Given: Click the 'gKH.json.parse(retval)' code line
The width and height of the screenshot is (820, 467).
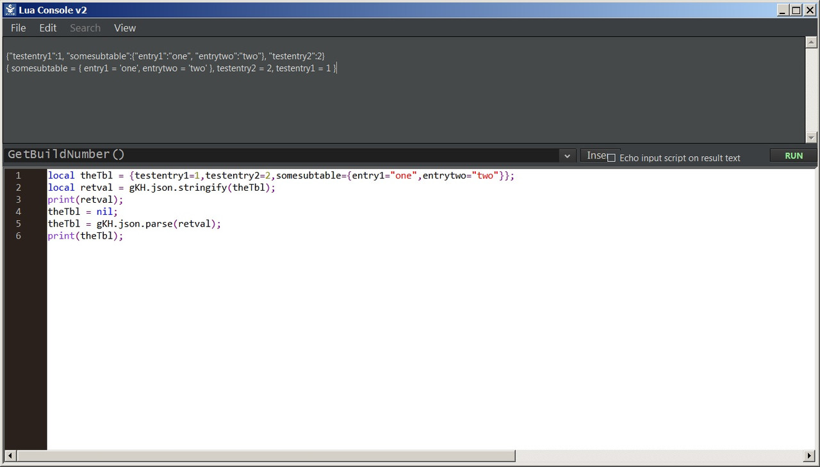Looking at the screenshot, I should point(135,224).
